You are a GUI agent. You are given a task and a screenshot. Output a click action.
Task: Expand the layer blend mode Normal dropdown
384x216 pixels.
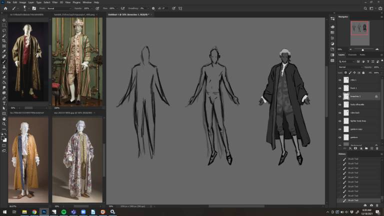350,66
